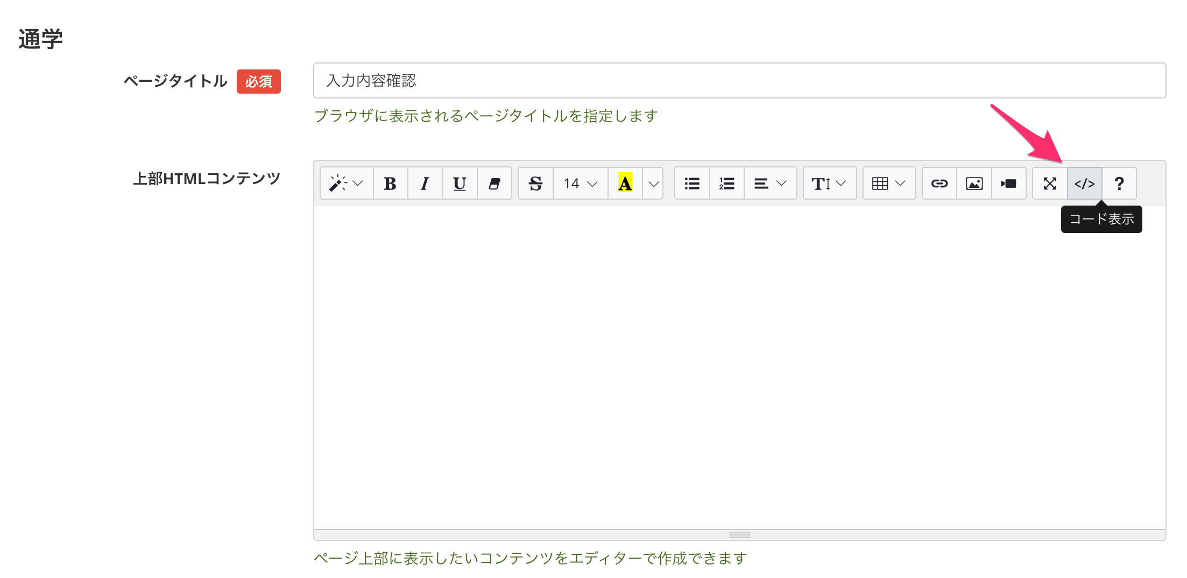Click the eraser clear-formatting icon
The image size is (1187, 578).
pyautogui.click(x=494, y=184)
